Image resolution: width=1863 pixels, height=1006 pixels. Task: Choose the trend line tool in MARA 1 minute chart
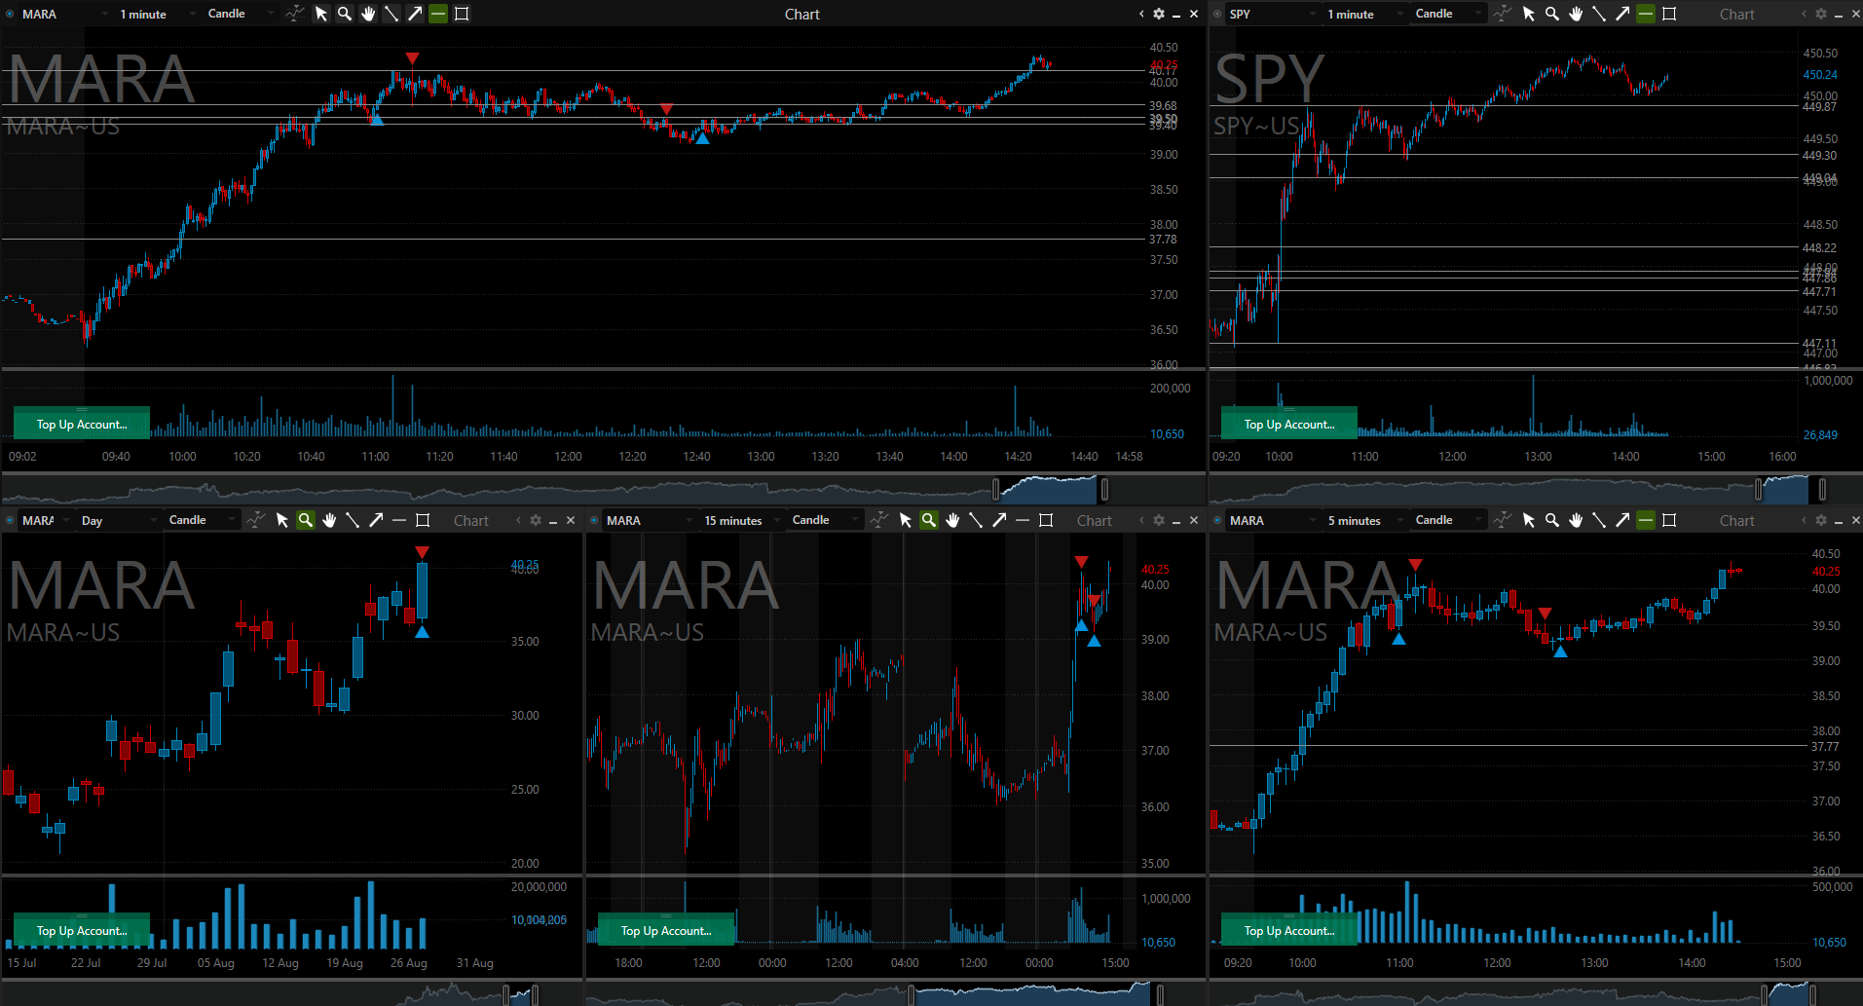391,14
